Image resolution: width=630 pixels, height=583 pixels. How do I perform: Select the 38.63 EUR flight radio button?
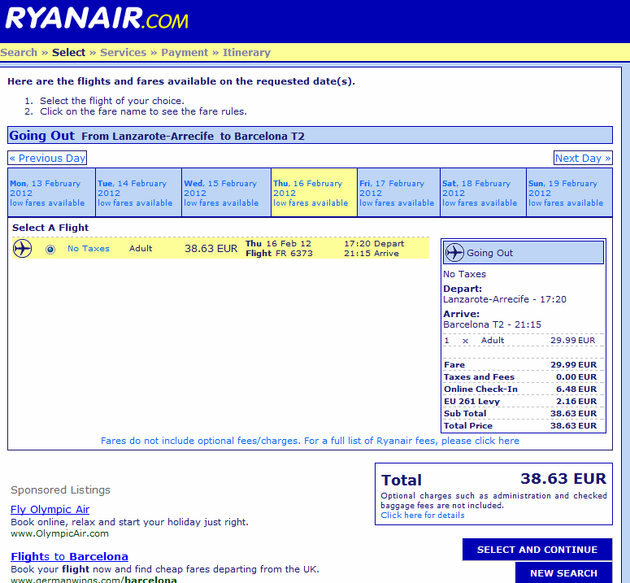pyautogui.click(x=50, y=250)
